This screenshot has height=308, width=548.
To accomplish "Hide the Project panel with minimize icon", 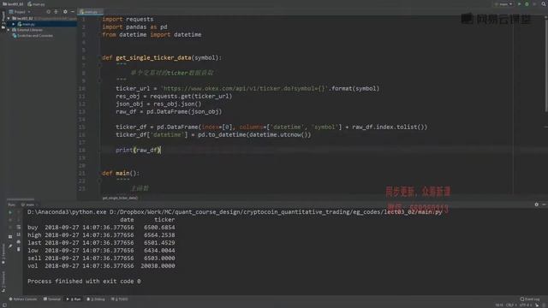I will [73, 12].
